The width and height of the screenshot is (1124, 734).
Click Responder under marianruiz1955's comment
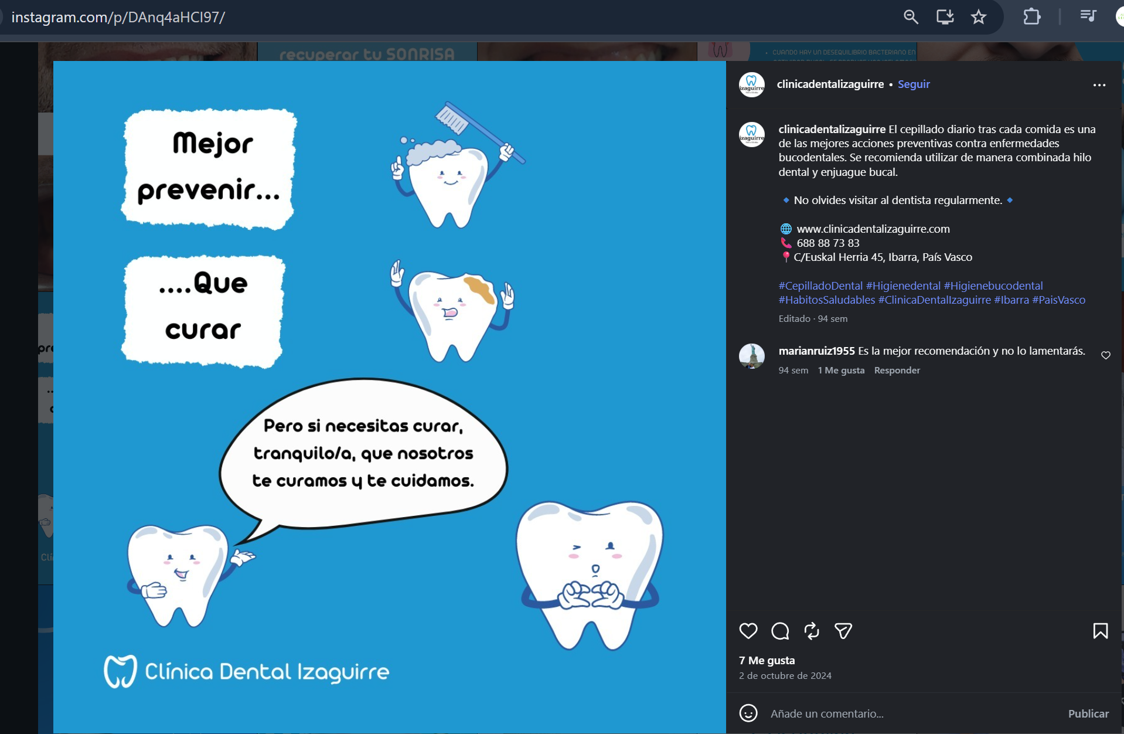click(x=897, y=370)
